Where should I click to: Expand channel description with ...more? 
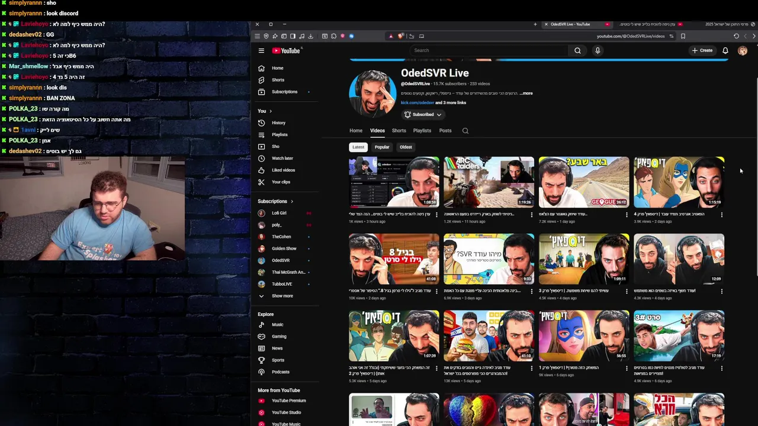(526, 93)
